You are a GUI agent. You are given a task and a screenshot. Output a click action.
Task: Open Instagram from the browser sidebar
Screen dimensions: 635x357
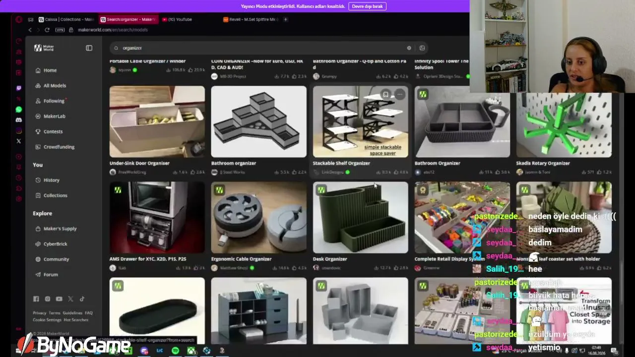(x=19, y=131)
